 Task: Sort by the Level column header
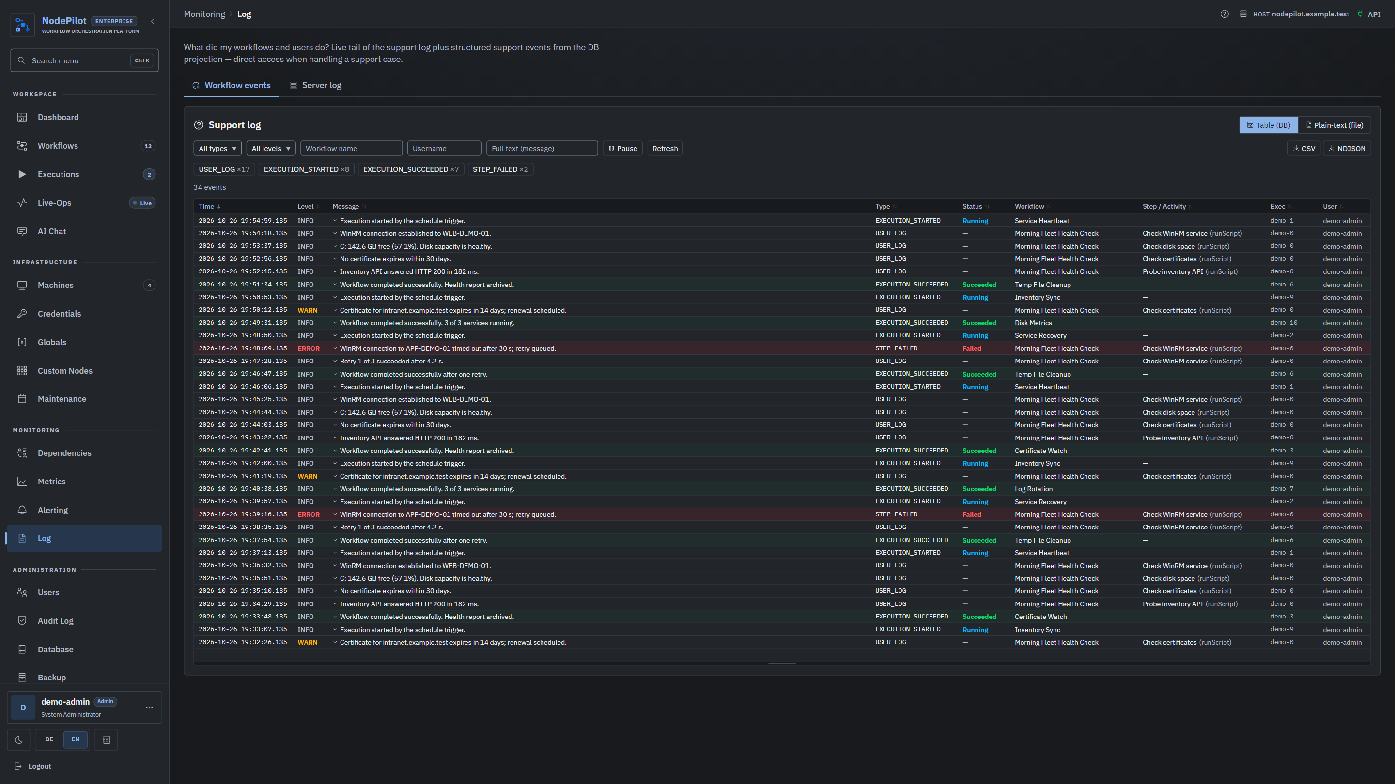coord(309,206)
